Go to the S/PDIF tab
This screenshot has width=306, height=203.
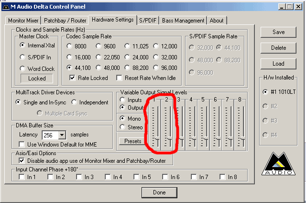148,21
